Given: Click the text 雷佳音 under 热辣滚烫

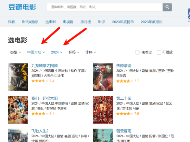Looking at the screenshot, I should pyautogui.click(x=121, y=76).
